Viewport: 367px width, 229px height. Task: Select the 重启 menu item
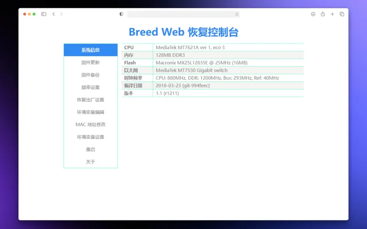coord(90,149)
